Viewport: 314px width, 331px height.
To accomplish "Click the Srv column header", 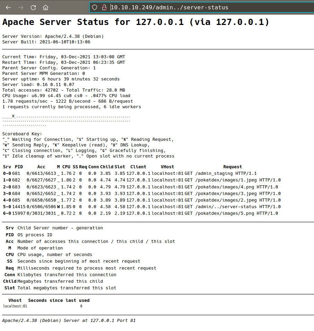I will coord(7,167).
